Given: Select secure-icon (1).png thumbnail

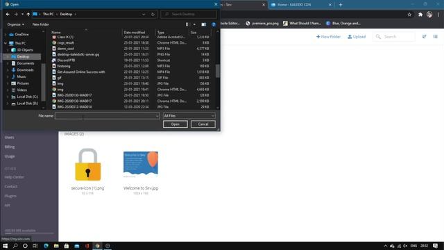Looking at the screenshot, I should (x=87, y=165).
